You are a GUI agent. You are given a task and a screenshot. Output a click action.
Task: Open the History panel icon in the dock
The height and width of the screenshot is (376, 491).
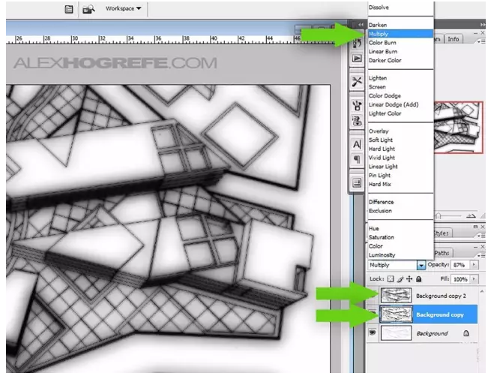coord(357,44)
